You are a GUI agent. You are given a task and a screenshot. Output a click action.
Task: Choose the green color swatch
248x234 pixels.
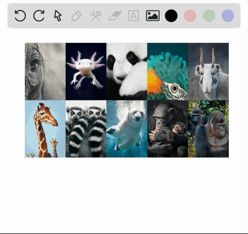tap(209, 16)
